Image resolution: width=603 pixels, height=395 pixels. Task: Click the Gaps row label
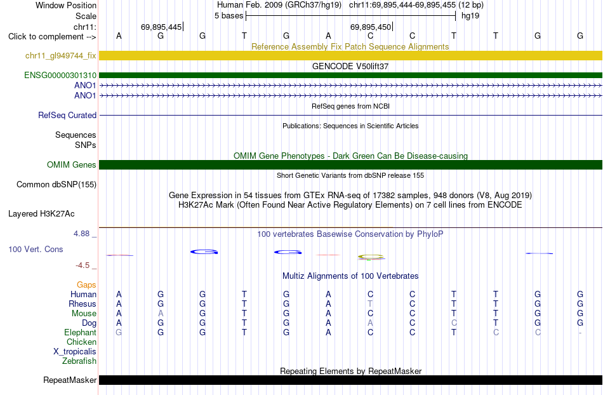click(x=86, y=285)
